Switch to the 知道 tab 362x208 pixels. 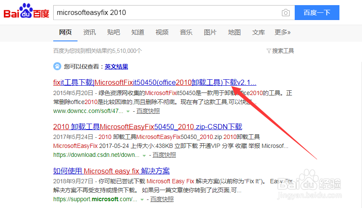coord(138,32)
